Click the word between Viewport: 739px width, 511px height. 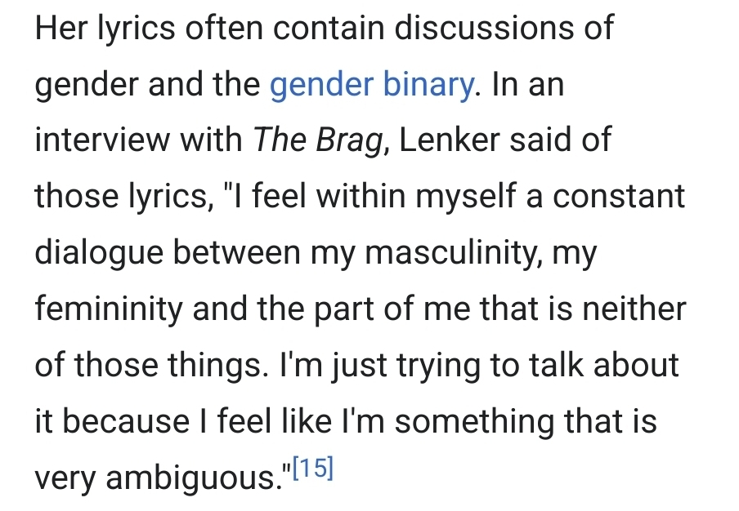click(237, 253)
